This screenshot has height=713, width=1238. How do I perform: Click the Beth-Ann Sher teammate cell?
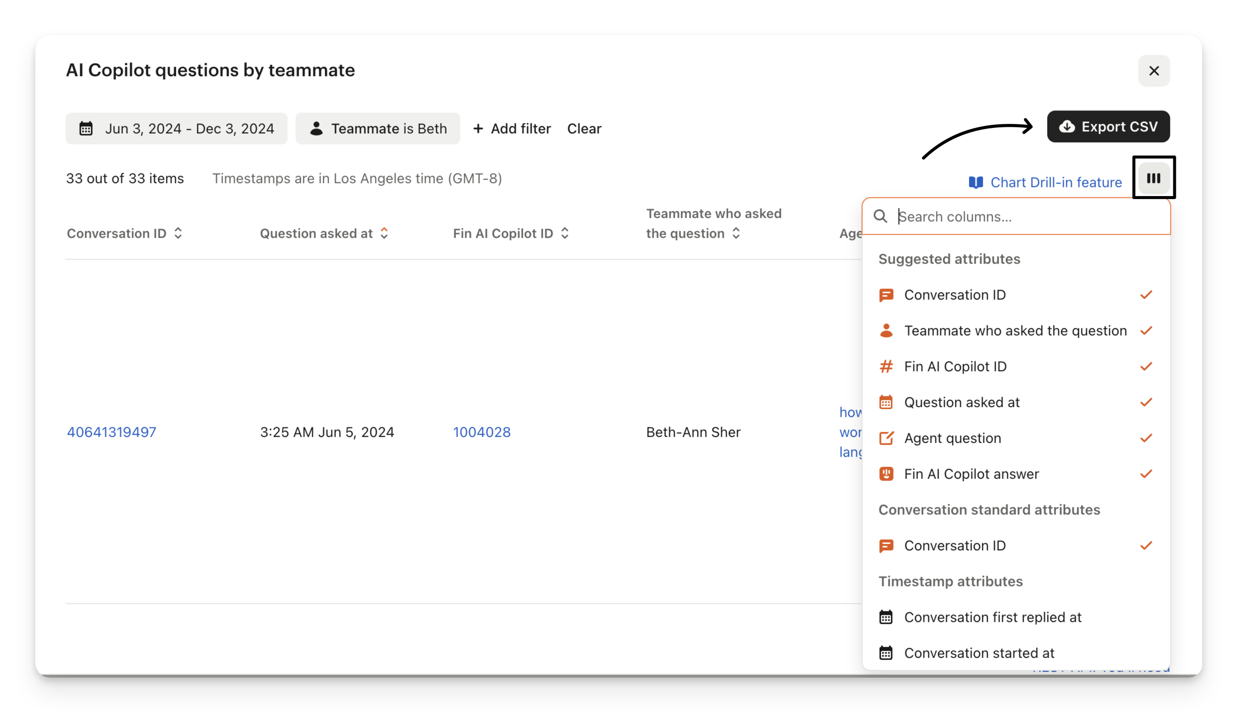(x=693, y=432)
